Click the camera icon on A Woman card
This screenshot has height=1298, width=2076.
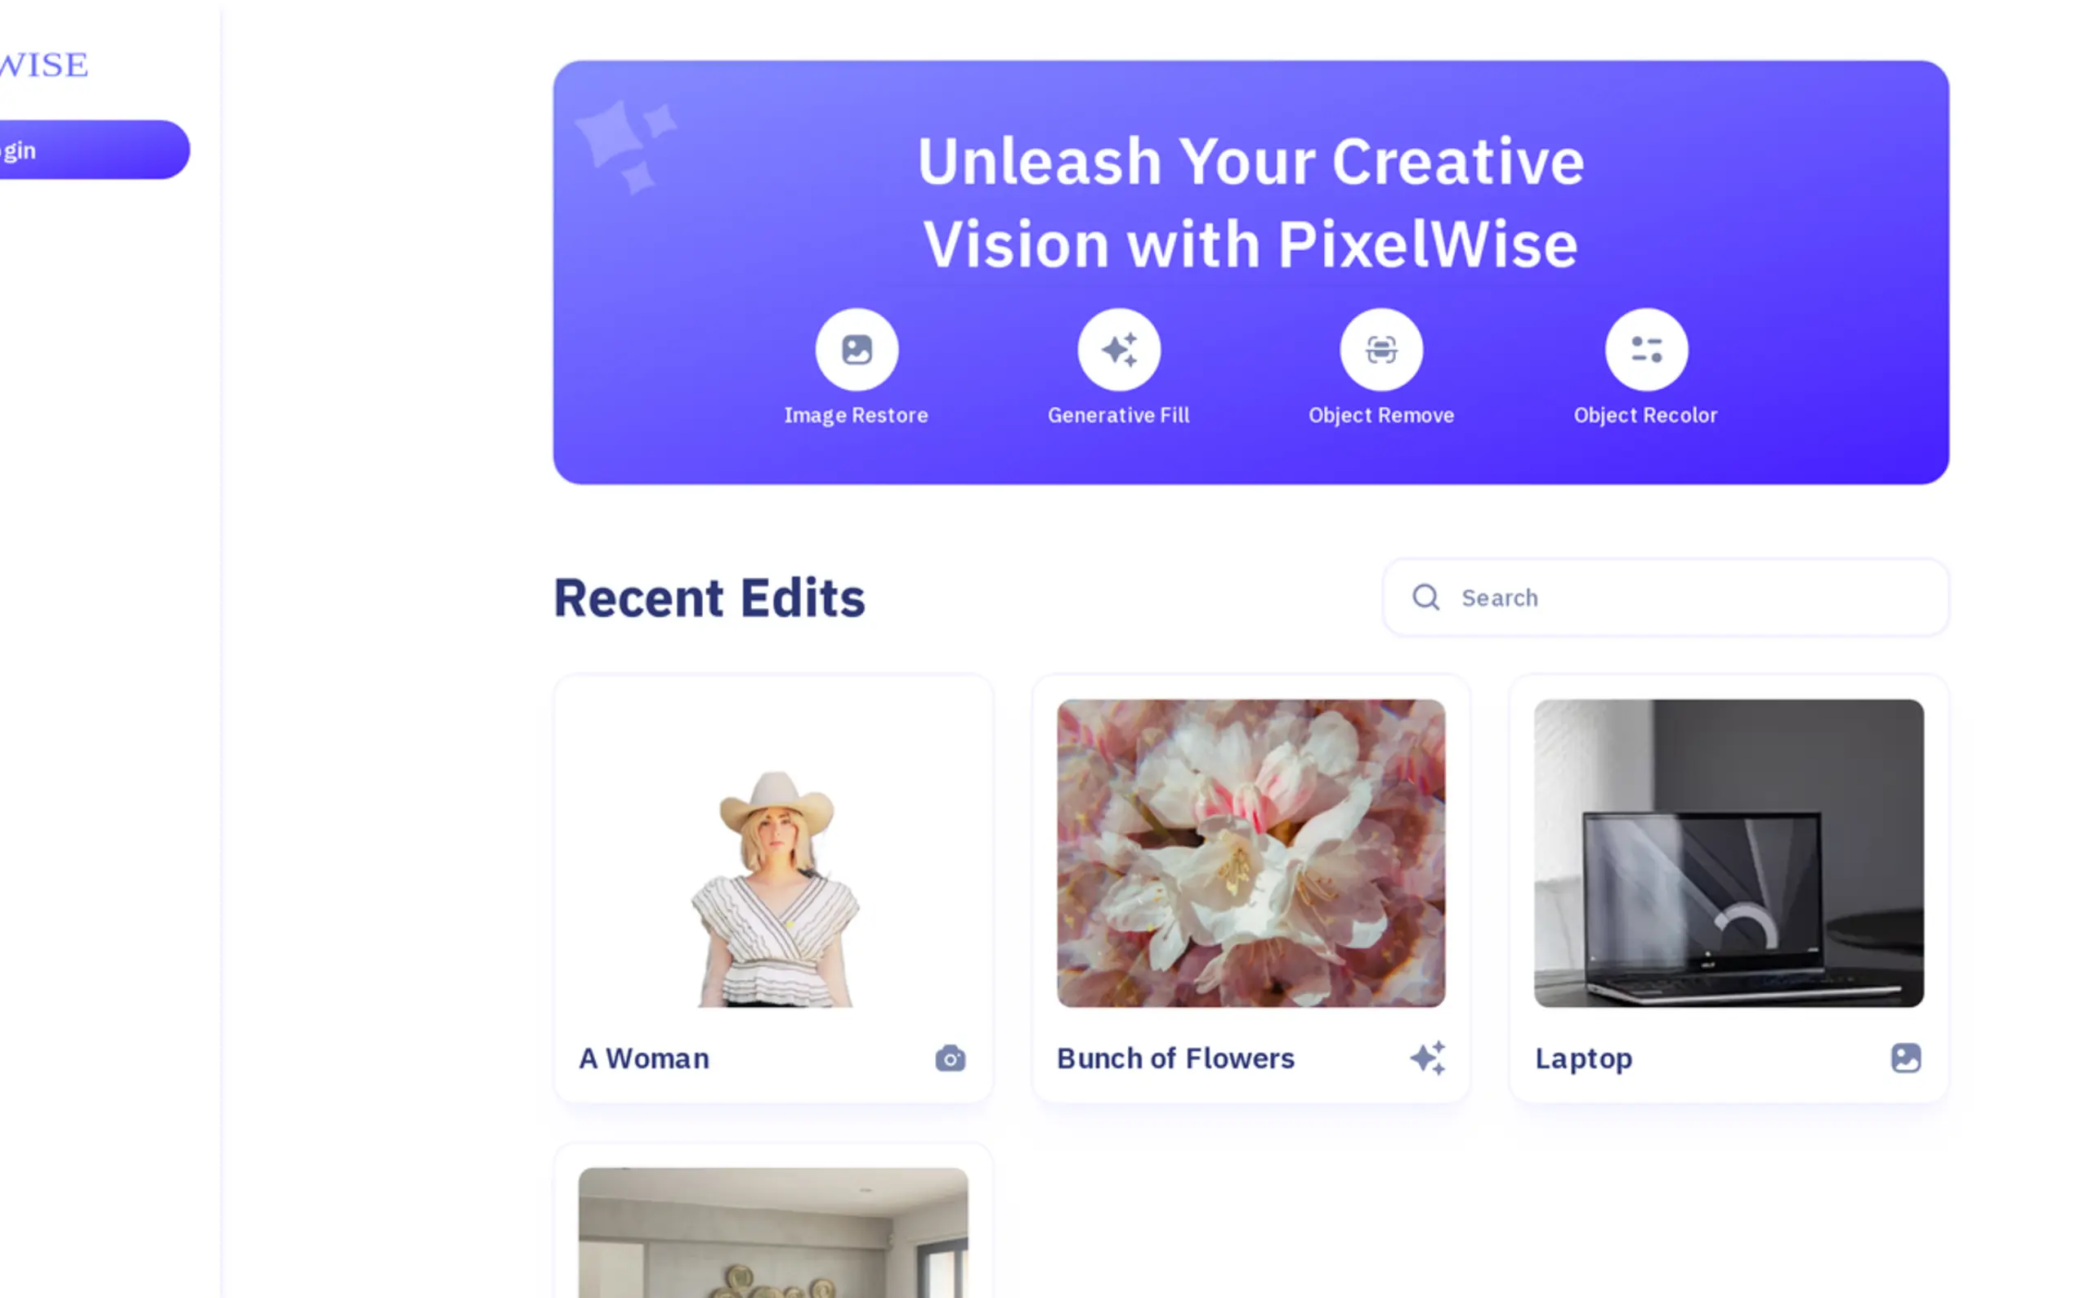950,1058
